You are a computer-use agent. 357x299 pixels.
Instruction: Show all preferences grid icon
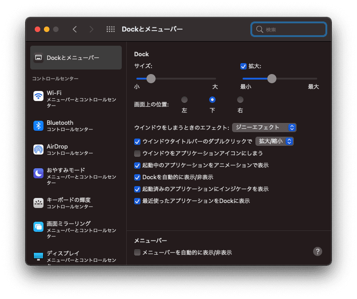tap(111, 29)
